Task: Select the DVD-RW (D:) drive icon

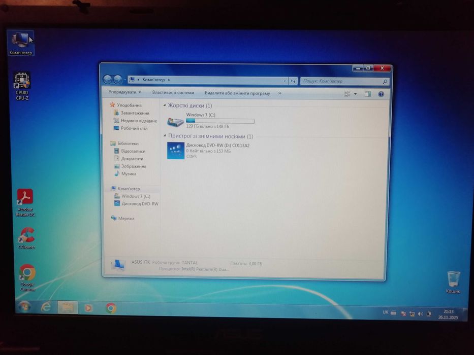Action: [176, 150]
